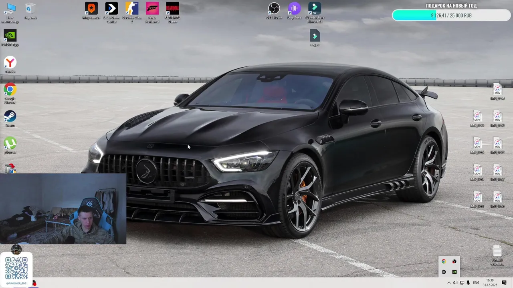Select the IMG_0266 MOV file
Screen dimensions: 513x288
point(497,200)
